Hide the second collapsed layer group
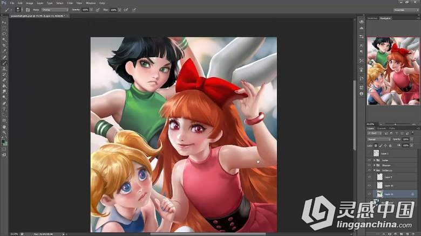The height and width of the screenshot is (236, 421). pos(369,165)
